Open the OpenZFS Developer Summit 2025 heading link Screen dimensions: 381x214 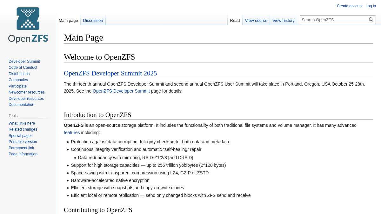[110, 73]
